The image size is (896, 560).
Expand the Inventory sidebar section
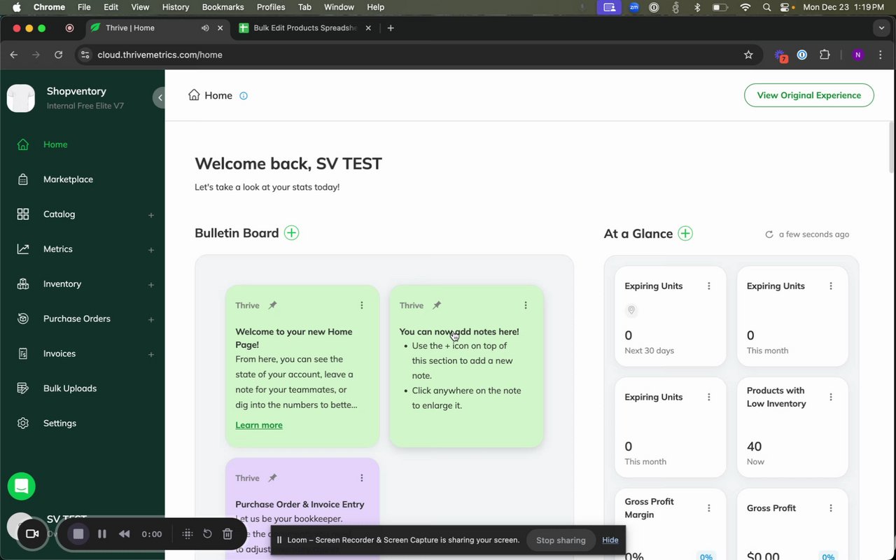pos(150,284)
